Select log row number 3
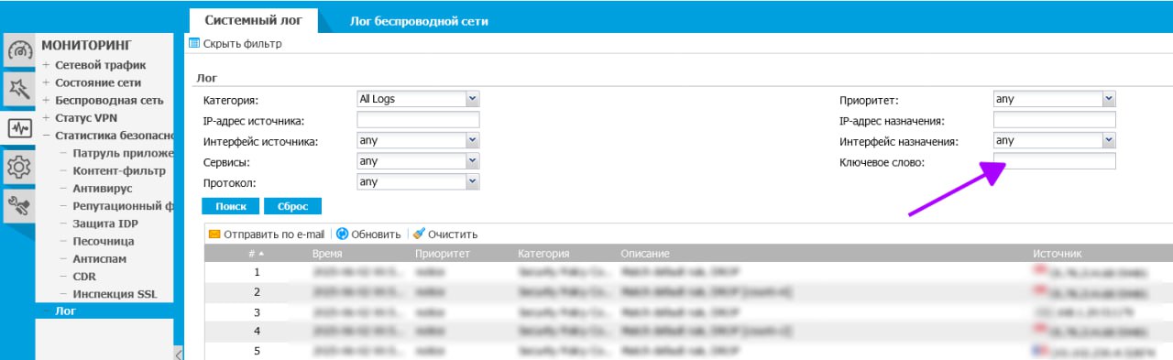 tap(688, 311)
